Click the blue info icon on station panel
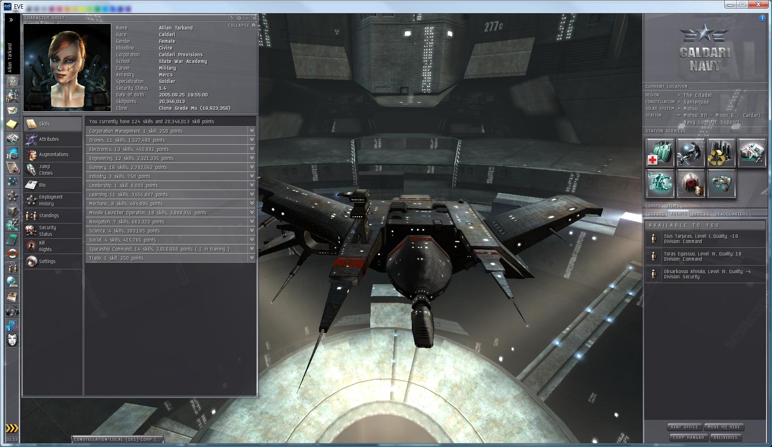This screenshot has height=447, width=772. [762, 18]
